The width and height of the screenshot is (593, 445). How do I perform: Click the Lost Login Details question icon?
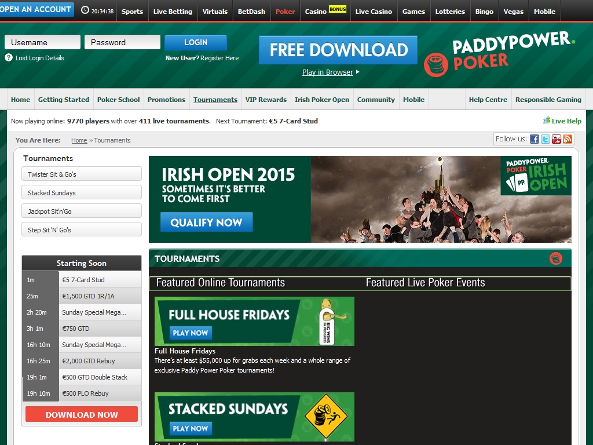point(9,58)
